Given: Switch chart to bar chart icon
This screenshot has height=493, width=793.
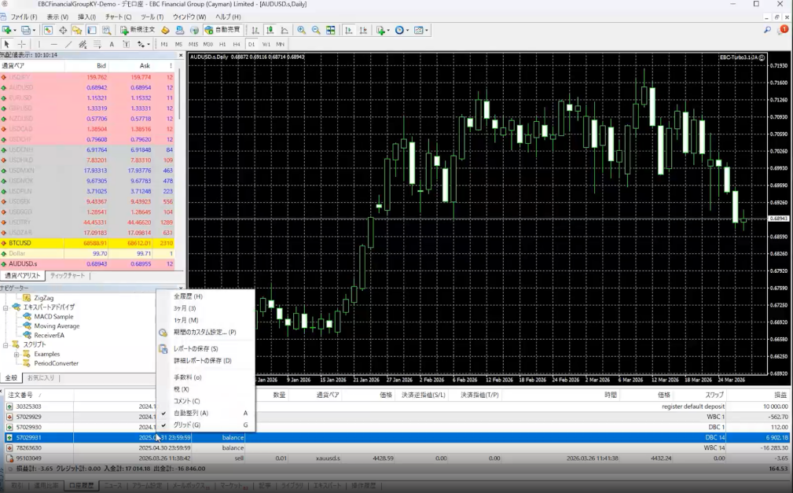Looking at the screenshot, I should [x=255, y=31].
